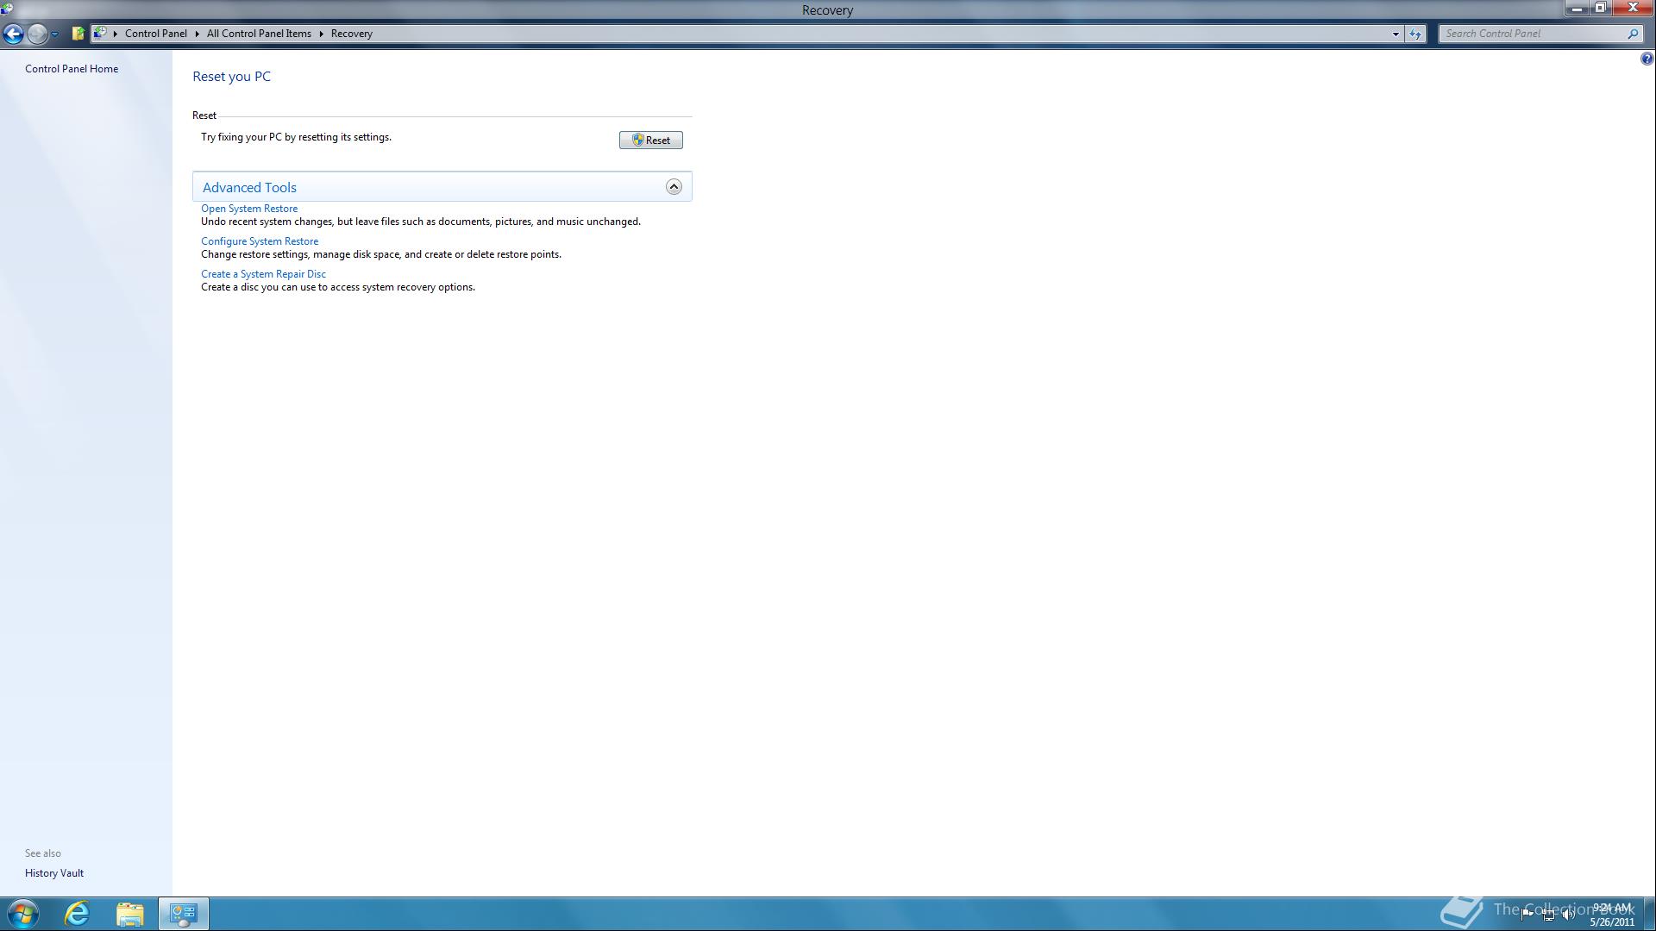Restore down the Recovery window

coord(1600,9)
